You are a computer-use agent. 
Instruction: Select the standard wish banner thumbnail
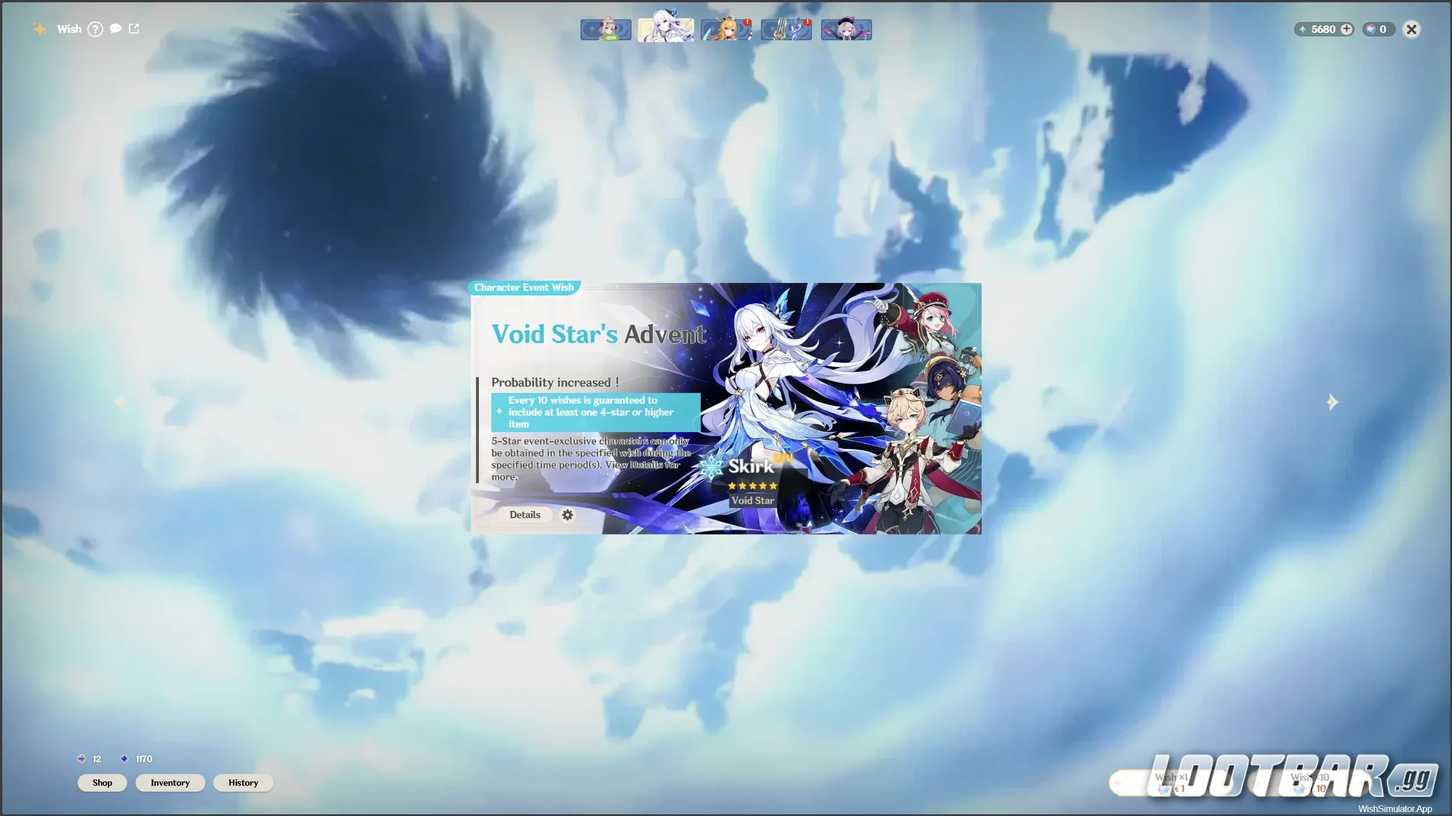[x=845, y=29]
